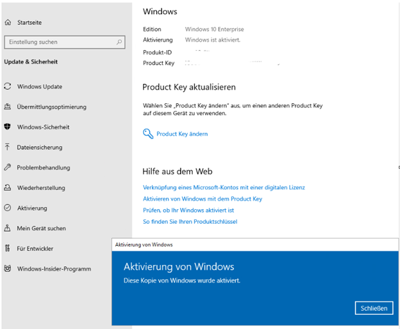Click the Startseite home icon
Viewport: 400px width, 329px height.
click(x=8, y=22)
